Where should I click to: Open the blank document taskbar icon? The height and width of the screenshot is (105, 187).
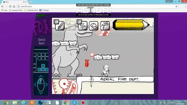[x=57, y=102]
